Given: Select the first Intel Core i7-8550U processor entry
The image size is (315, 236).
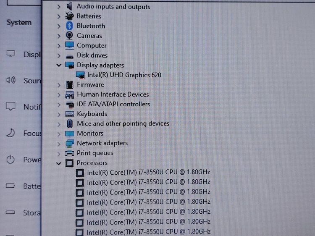Looking at the screenshot, I should pyautogui.click(x=148, y=172).
